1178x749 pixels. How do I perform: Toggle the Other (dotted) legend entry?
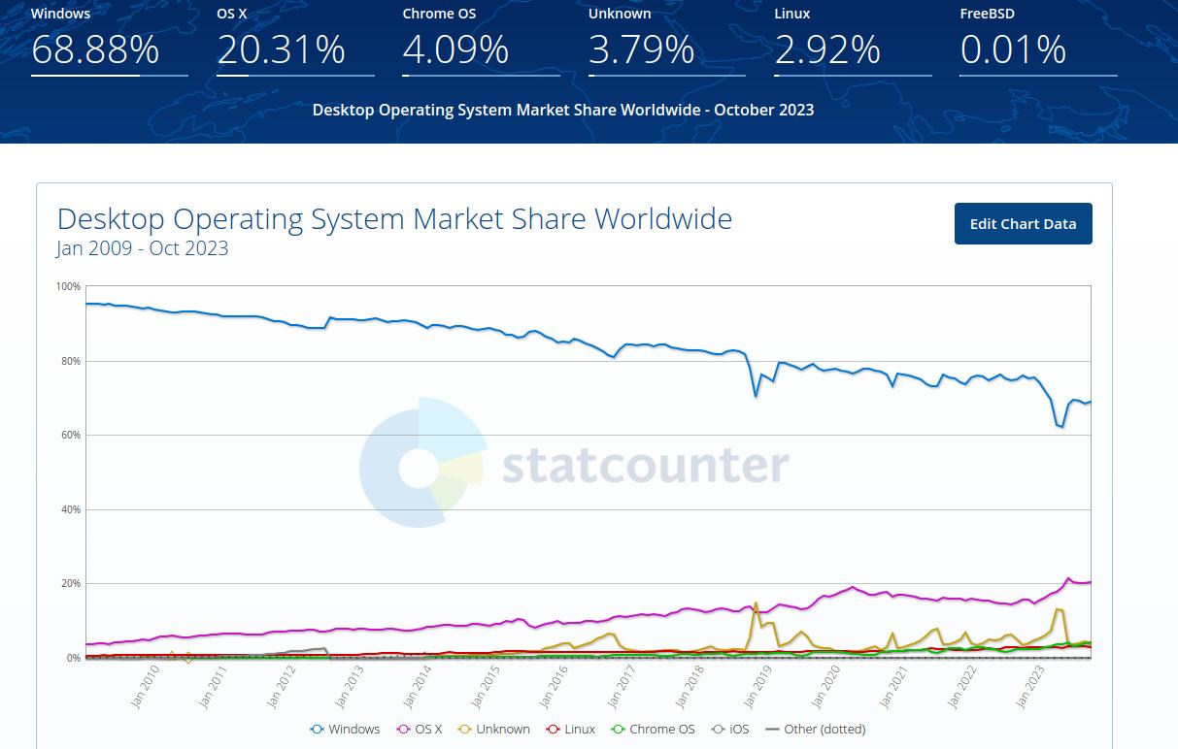coord(816,729)
